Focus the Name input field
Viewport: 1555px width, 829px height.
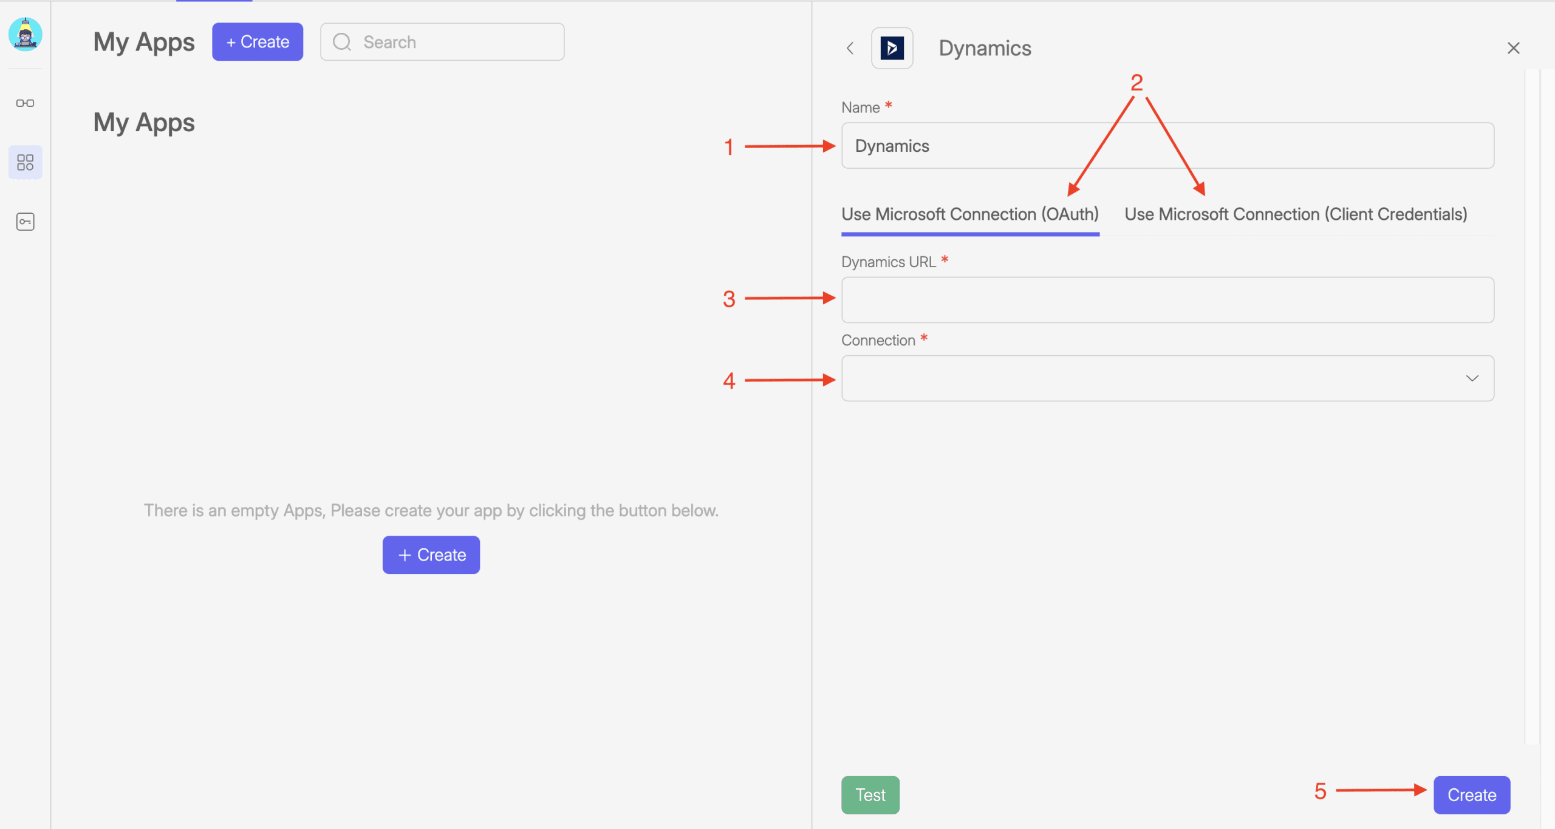pos(1167,146)
